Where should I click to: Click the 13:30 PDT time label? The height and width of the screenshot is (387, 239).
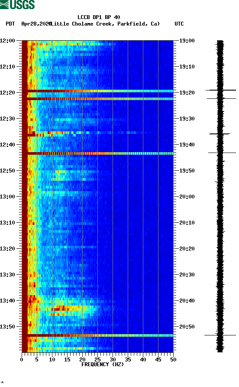click(7, 275)
